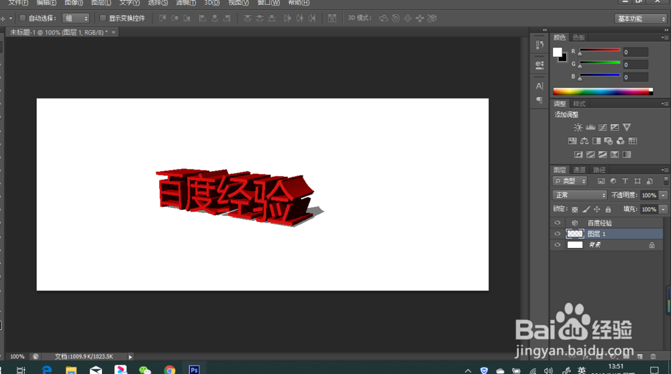Click the R red slider
671x374 pixels.
click(599, 50)
